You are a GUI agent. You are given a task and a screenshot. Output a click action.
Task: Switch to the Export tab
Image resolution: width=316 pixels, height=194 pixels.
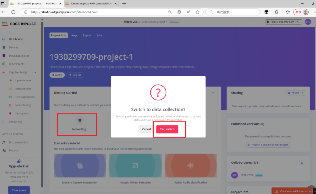[x=87, y=35]
